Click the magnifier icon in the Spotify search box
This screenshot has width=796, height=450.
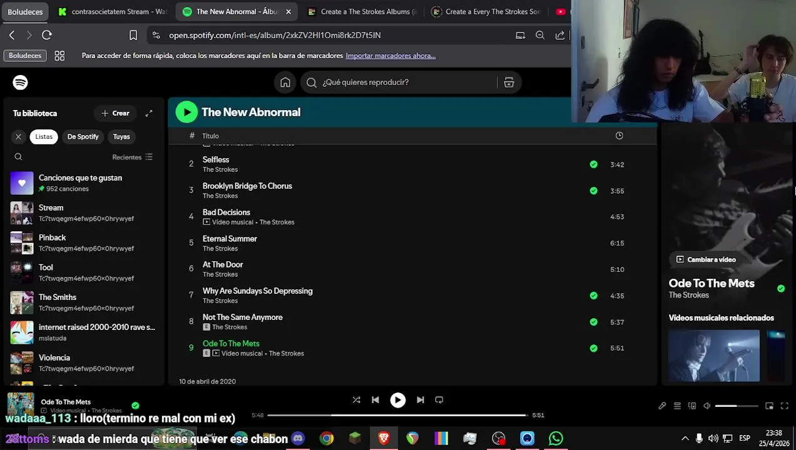pyautogui.click(x=312, y=82)
